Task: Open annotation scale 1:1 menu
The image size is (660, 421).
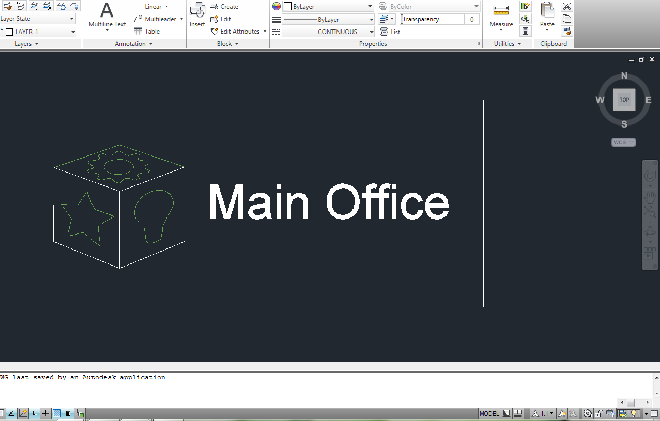Action: coord(543,413)
